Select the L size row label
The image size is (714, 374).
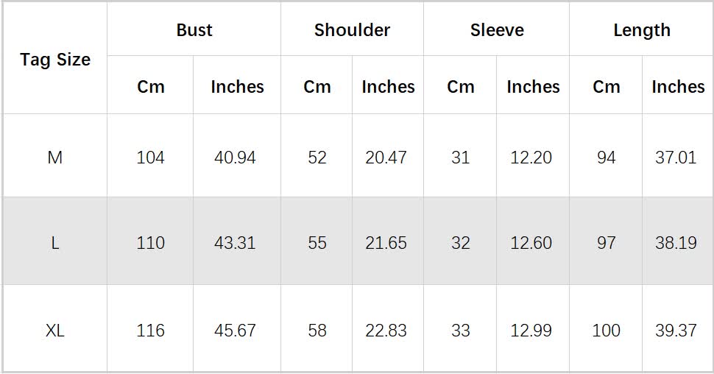pos(55,242)
